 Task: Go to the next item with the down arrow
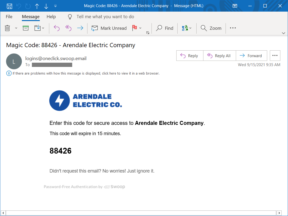tap(46, 6)
